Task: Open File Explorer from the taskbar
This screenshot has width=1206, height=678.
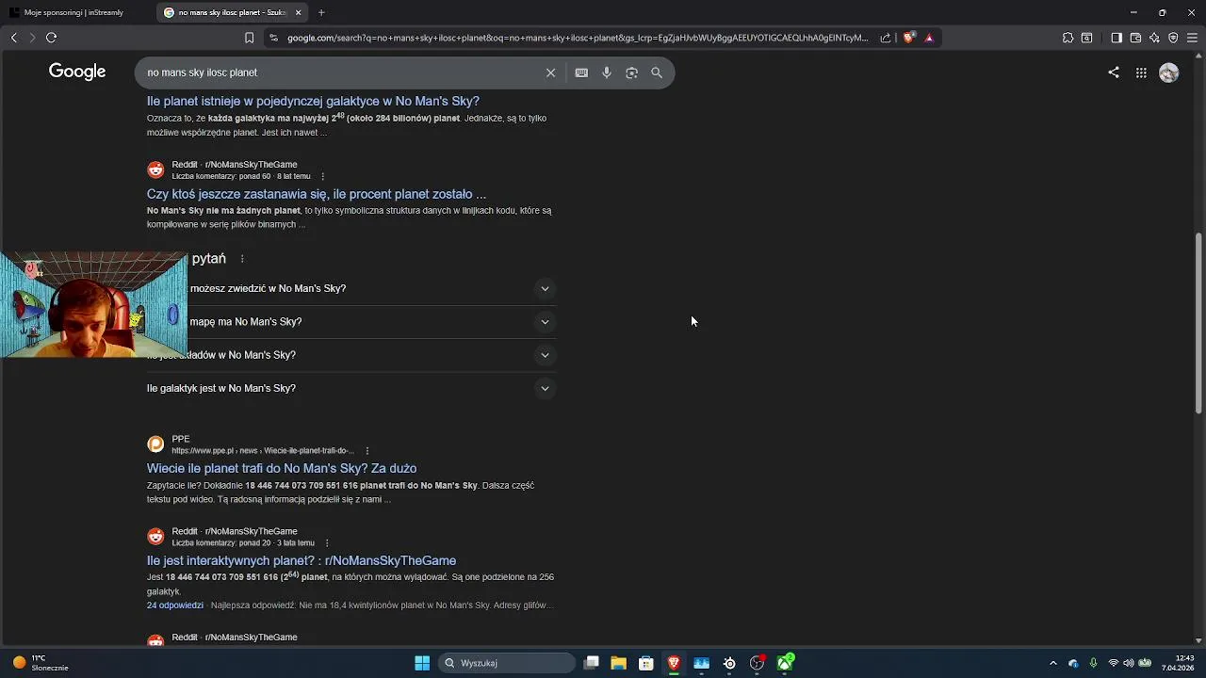Action: pos(618,663)
